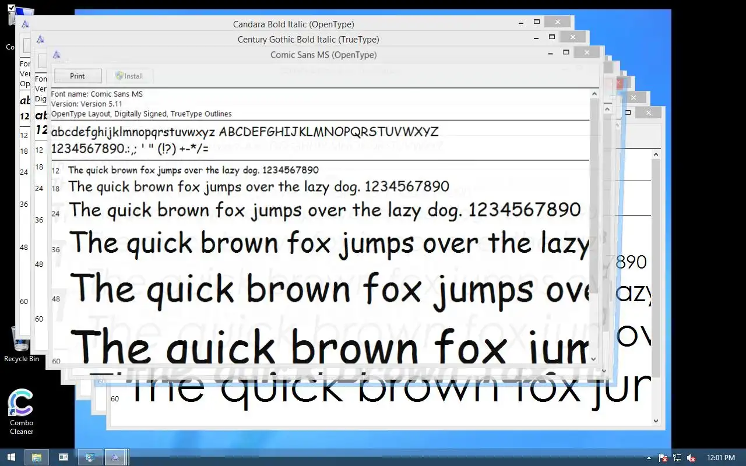Click the rearmost font window scrollbar thumb
The image size is (746, 466).
(x=656, y=268)
